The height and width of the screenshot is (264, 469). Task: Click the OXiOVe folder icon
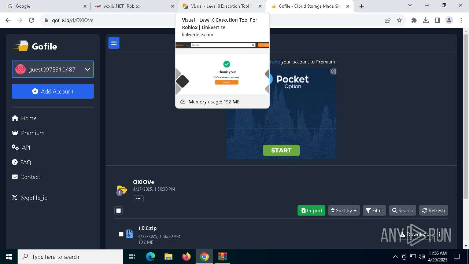pyautogui.click(x=122, y=190)
